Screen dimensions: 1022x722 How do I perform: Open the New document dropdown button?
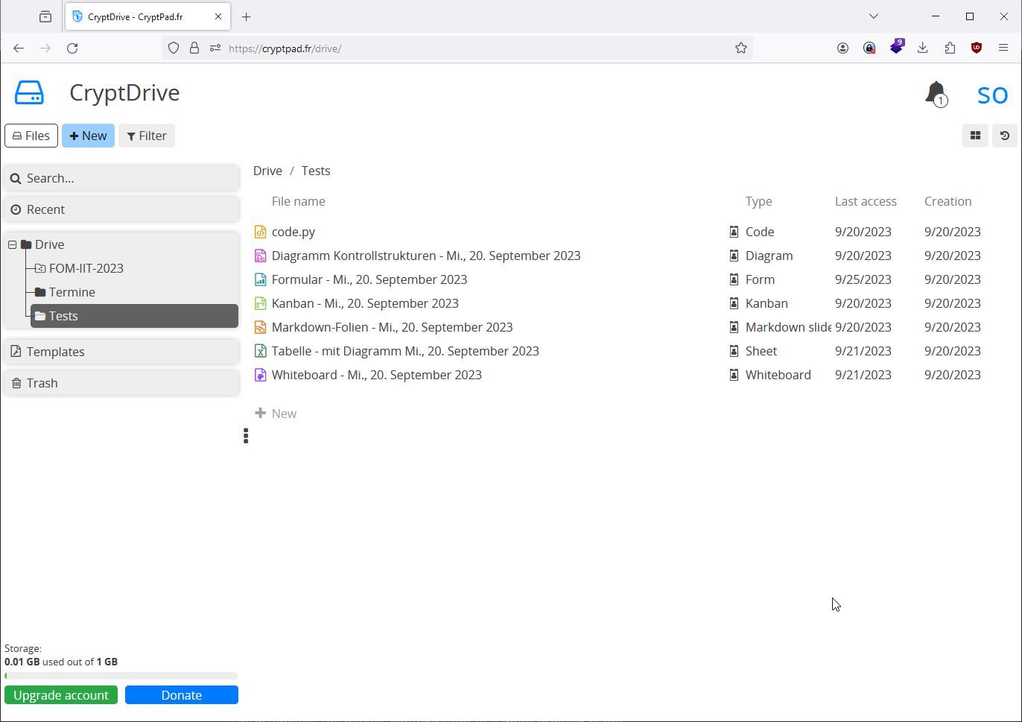(88, 136)
